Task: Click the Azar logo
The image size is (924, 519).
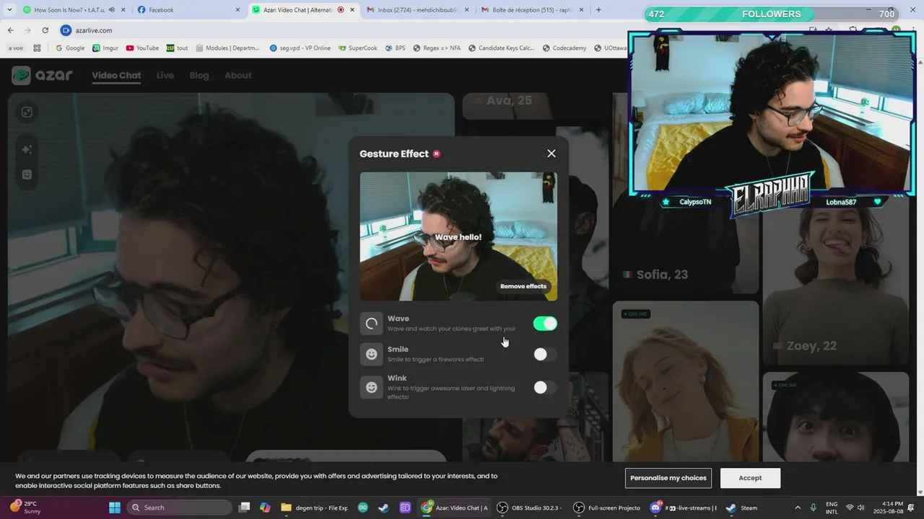Action: (43, 75)
